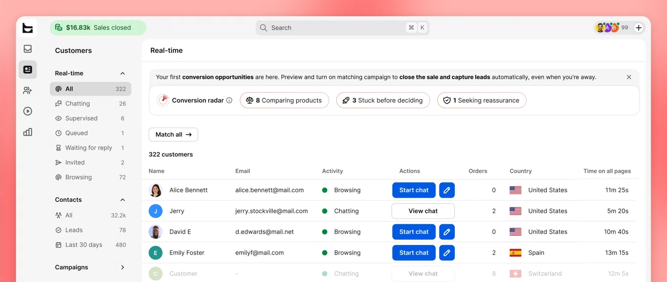Click the 13m 15s time value
Image resolution: width=667 pixels, height=282 pixels.
coord(617,253)
